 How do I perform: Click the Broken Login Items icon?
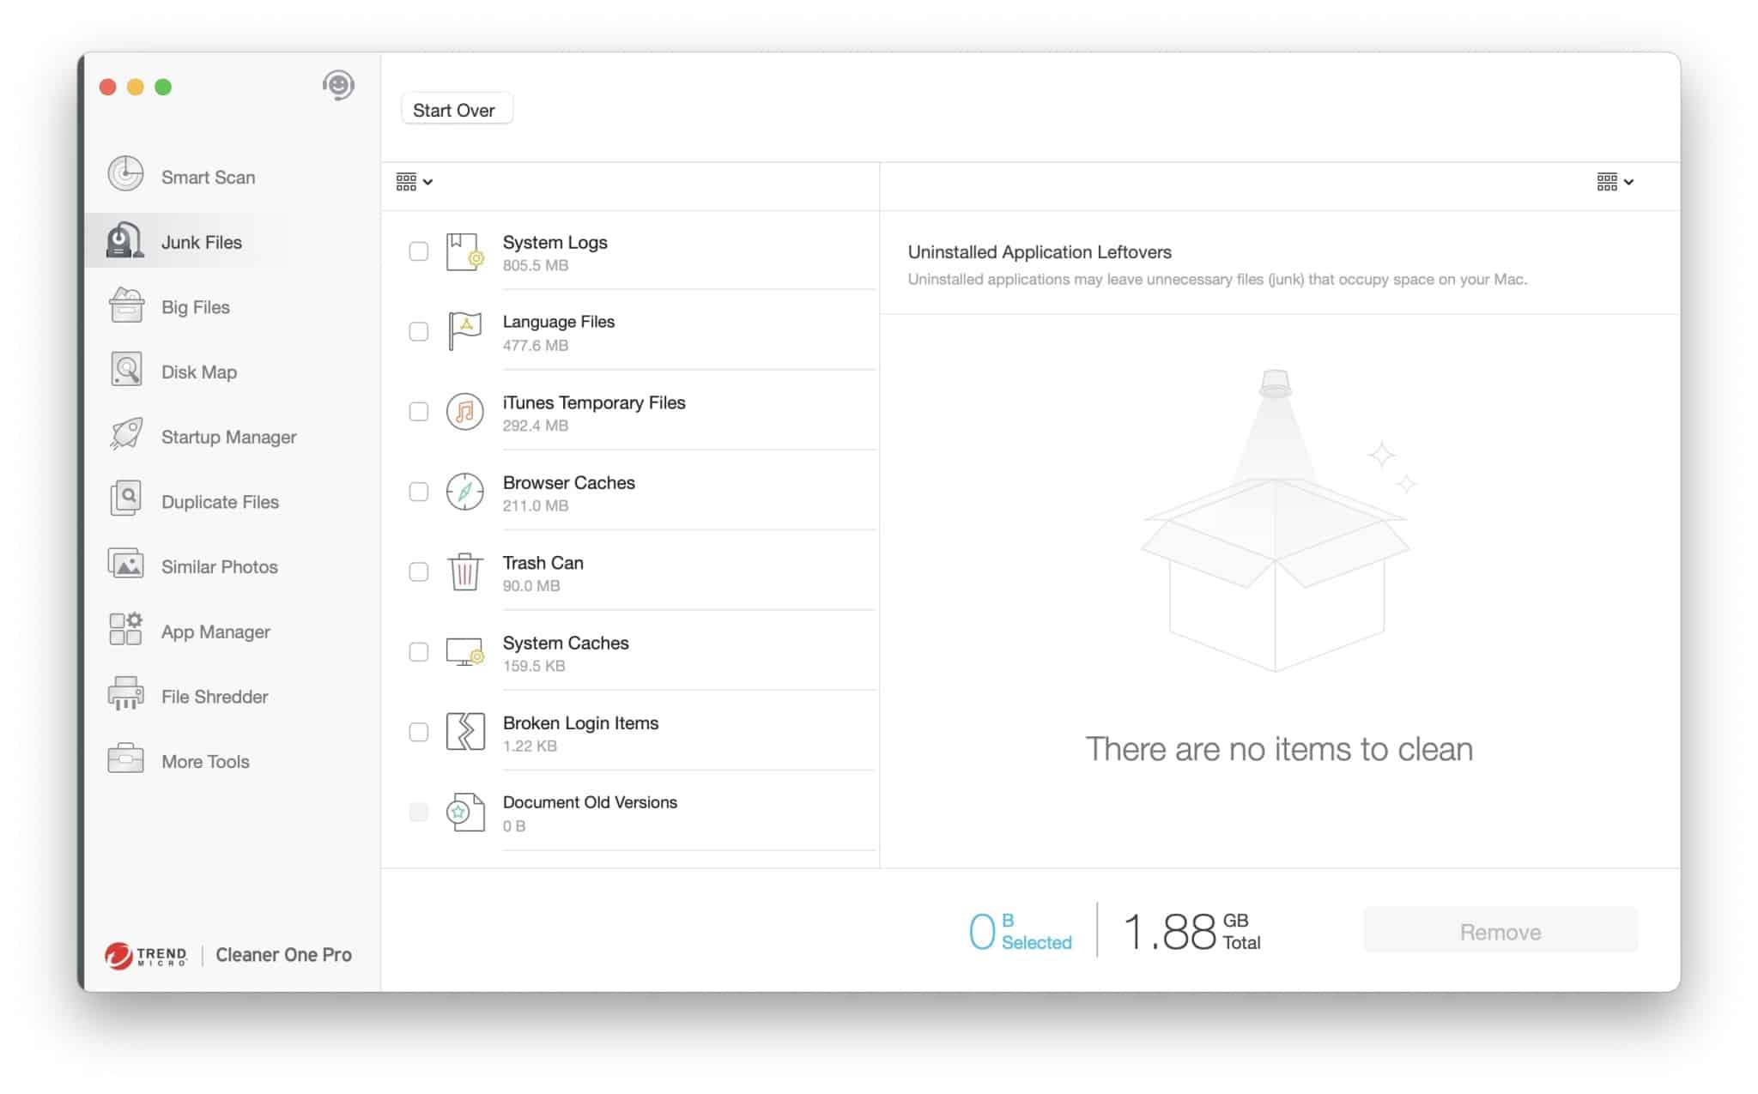[x=465, y=732]
